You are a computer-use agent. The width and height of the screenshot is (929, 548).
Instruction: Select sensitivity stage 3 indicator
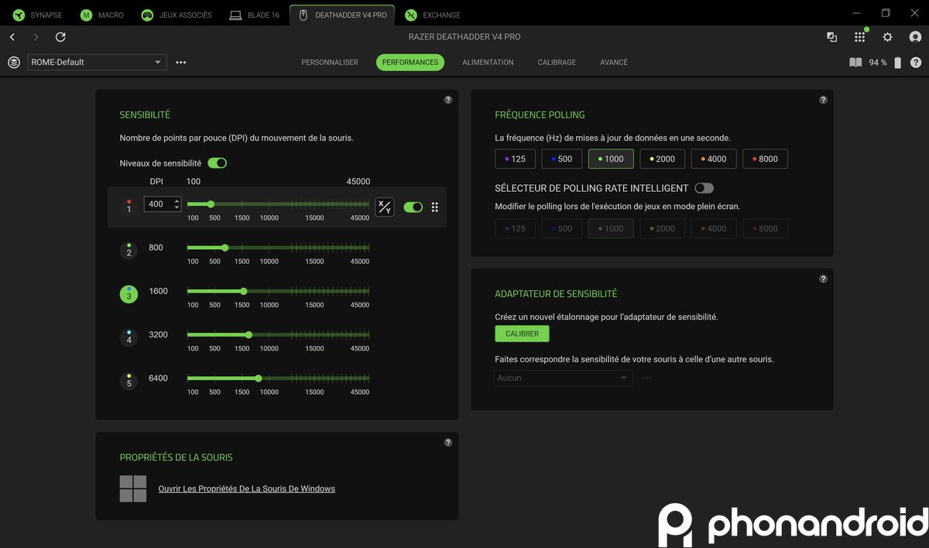(x=129, y=294)
